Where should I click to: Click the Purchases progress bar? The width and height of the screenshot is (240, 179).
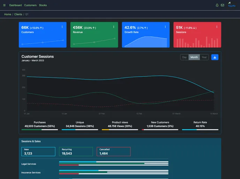coord(39,130)
